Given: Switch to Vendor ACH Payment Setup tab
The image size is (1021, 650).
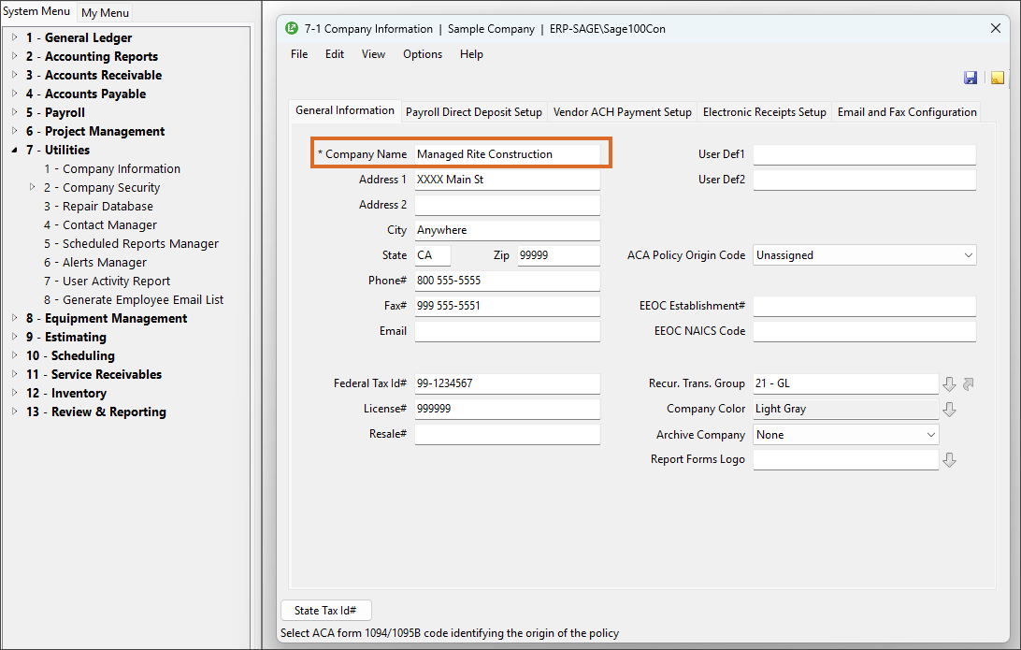Looking at the screenshot, I should coord(622,112).
